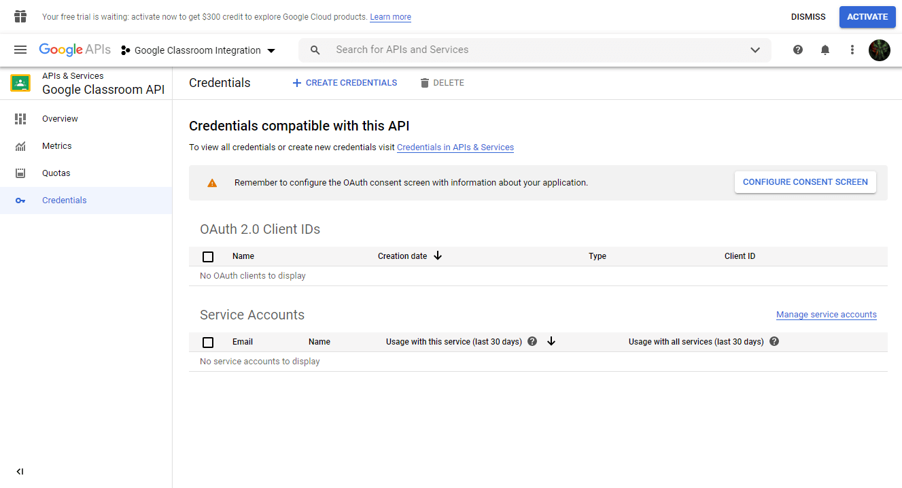The image size is (902, 488).
Task: Open the Manage service accounts link
Action: [826, 315]
